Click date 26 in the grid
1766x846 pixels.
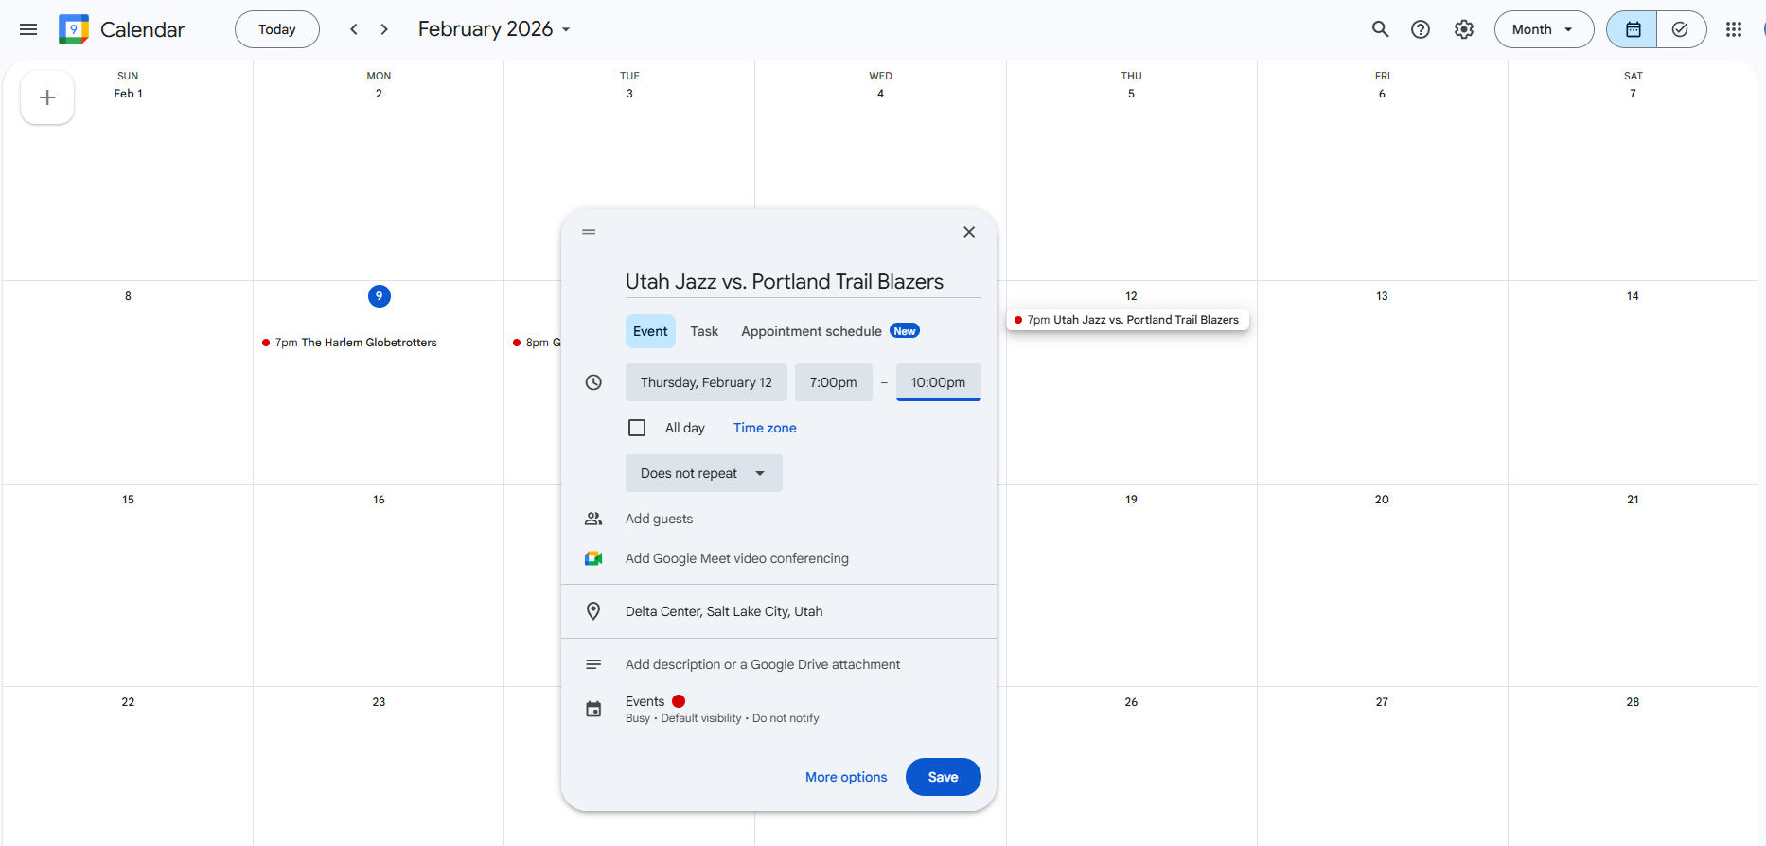[x=1131, y=702]
